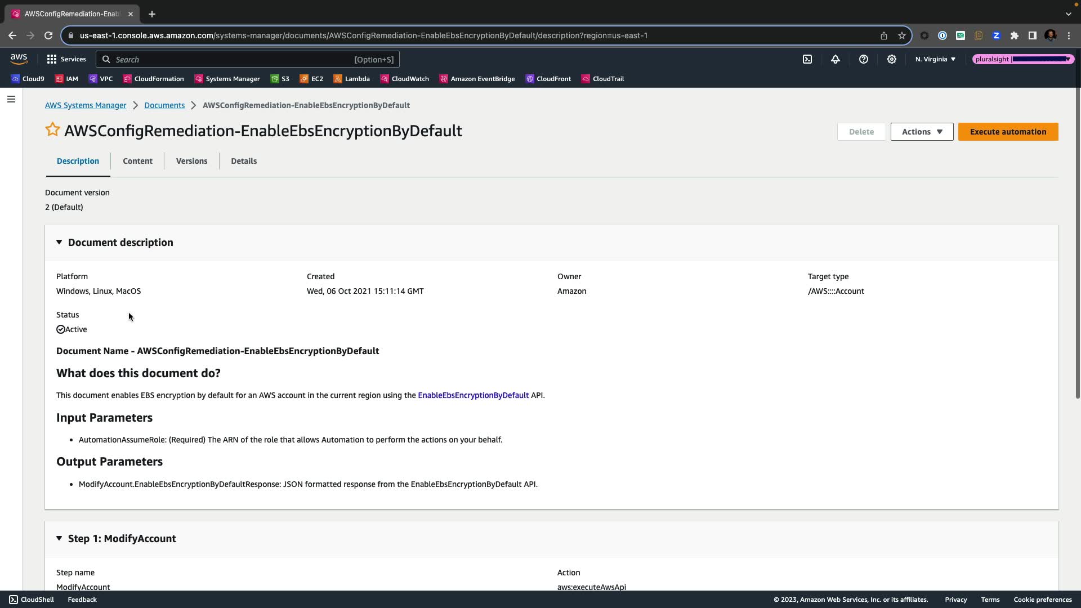Collapse the Document description section
Screen dimensions: 1081x608
pyautogui.click(x=59, y=242)
